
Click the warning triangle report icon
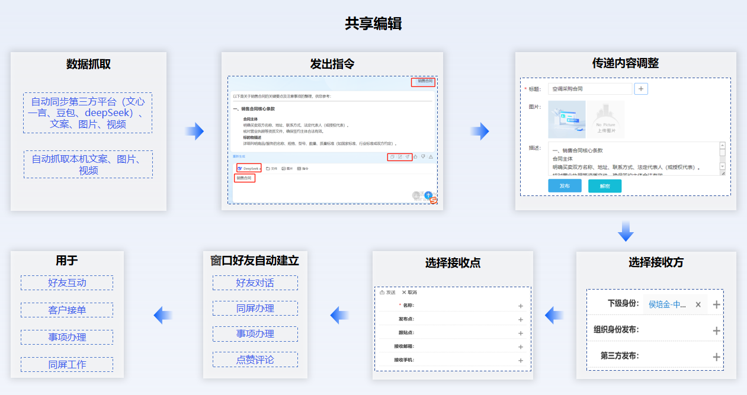tap(431, 157)
